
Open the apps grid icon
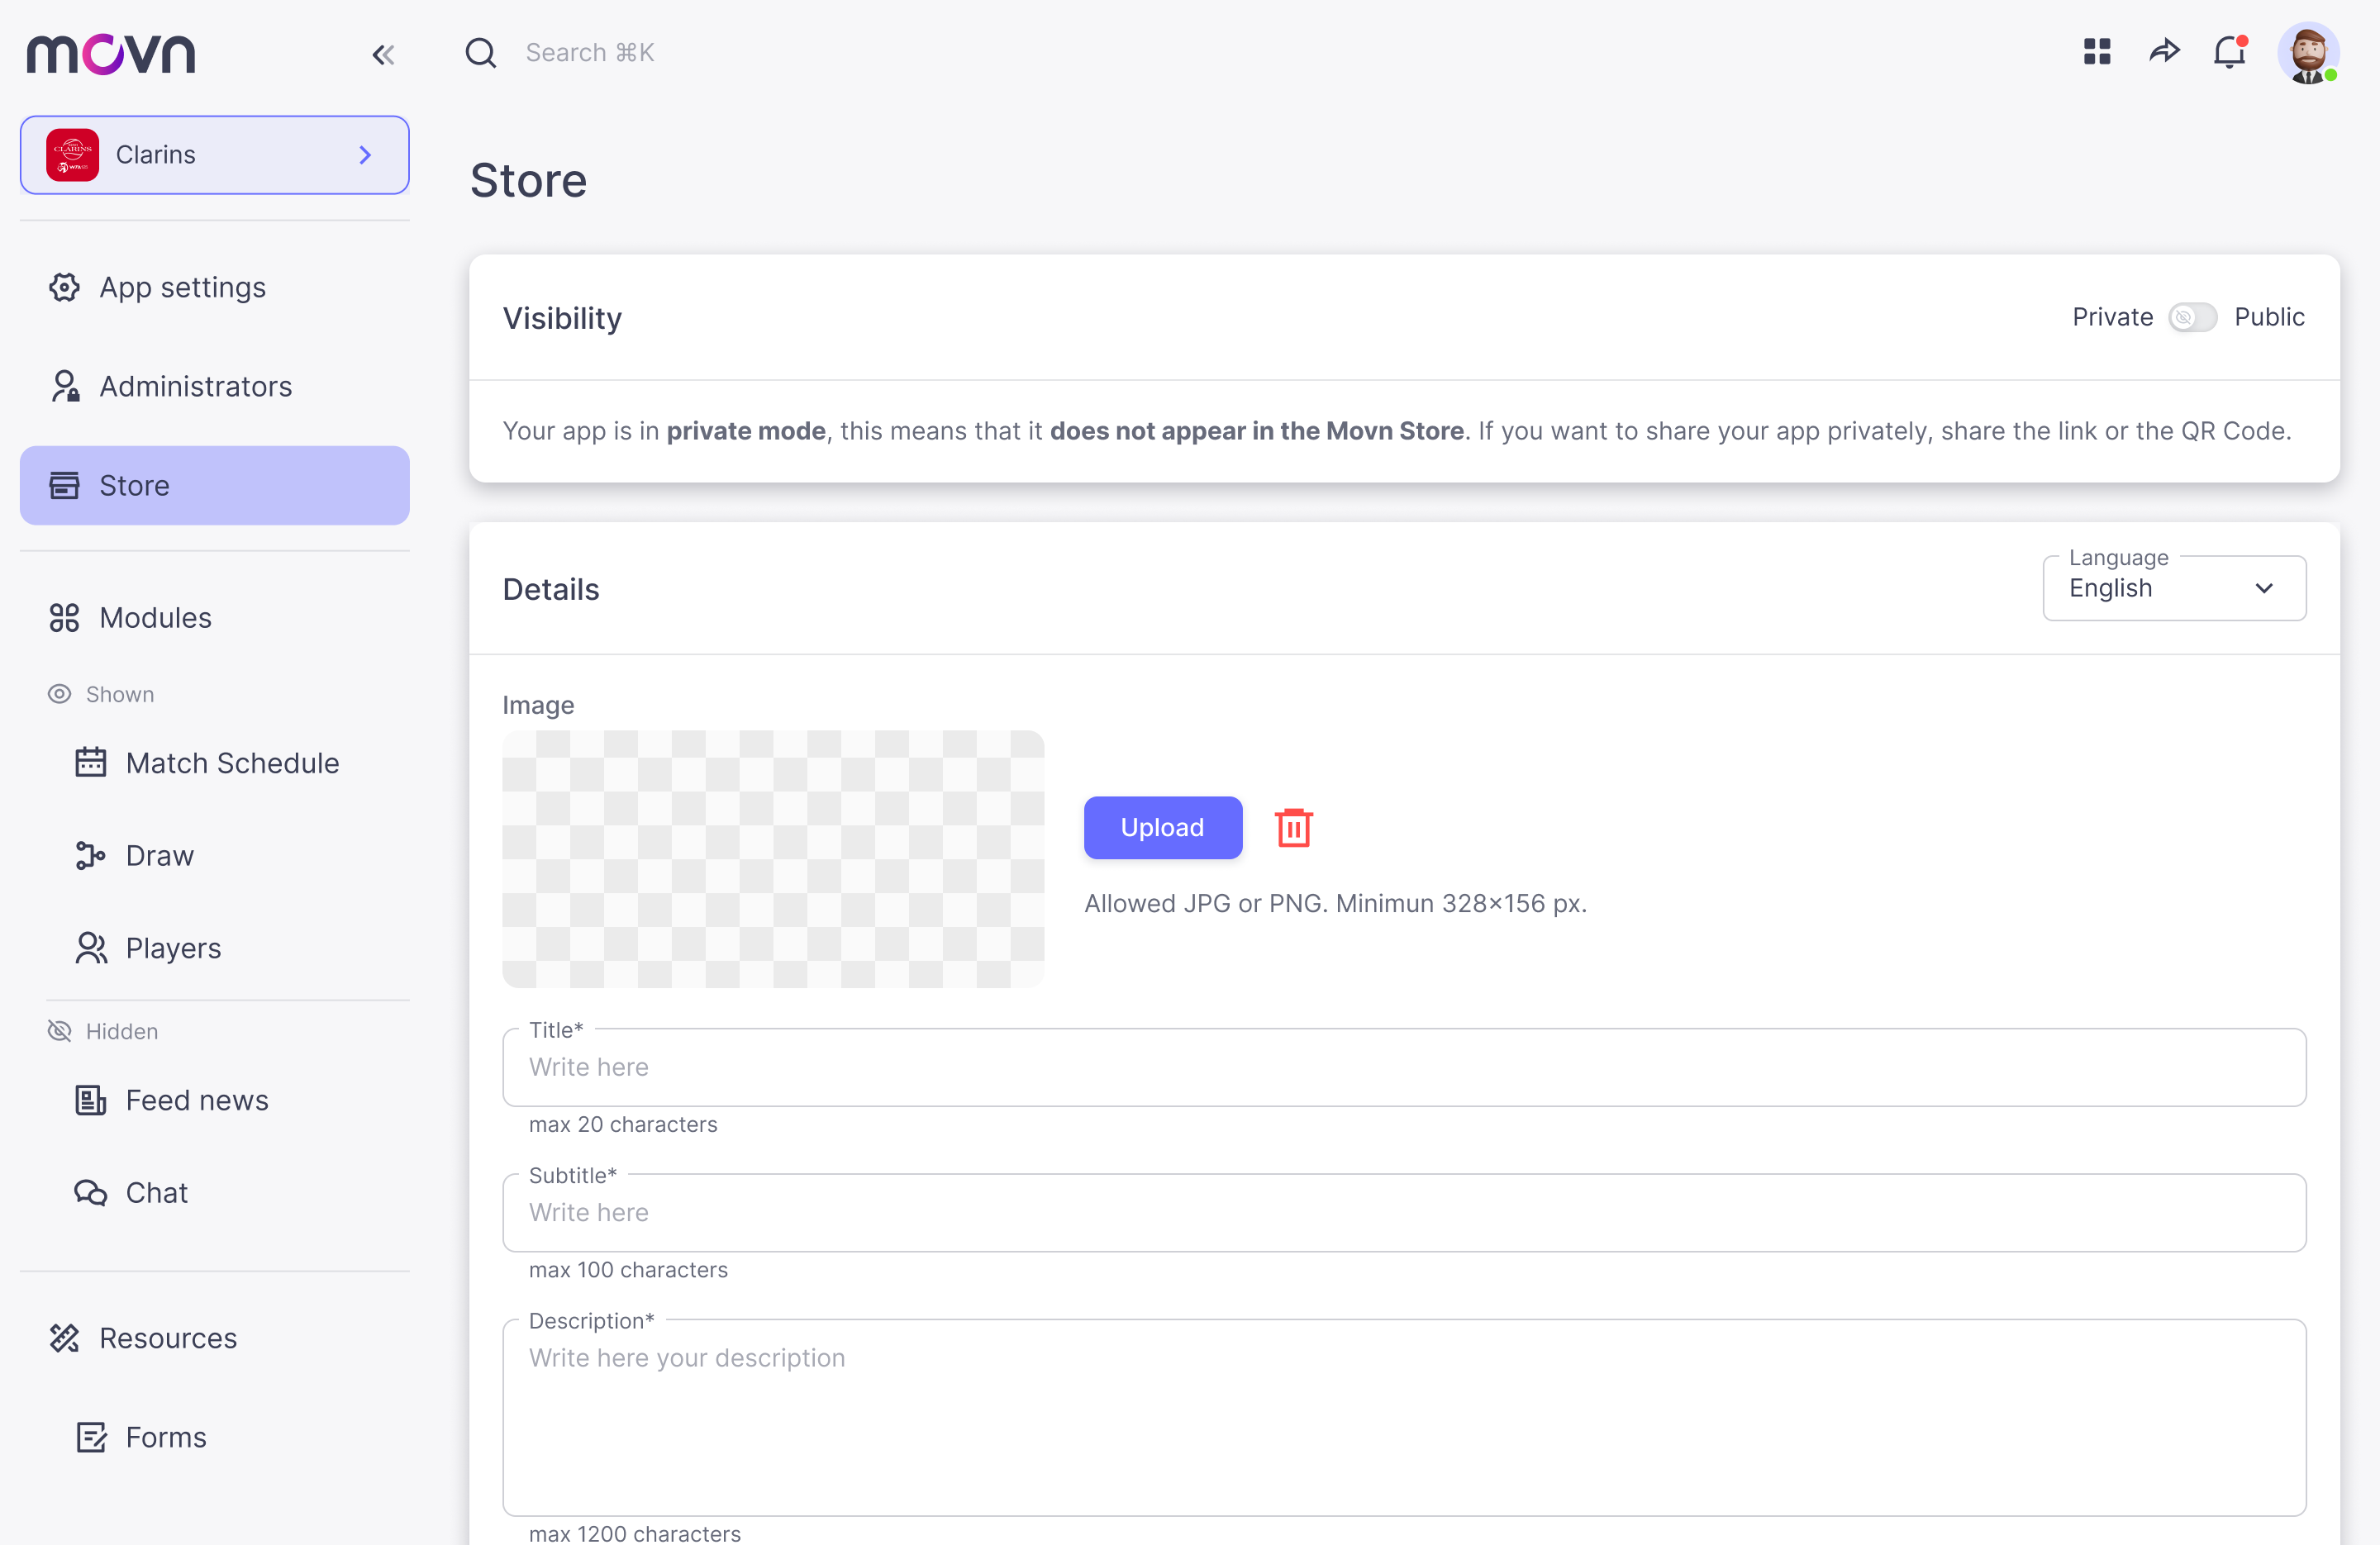(2097, 51)
